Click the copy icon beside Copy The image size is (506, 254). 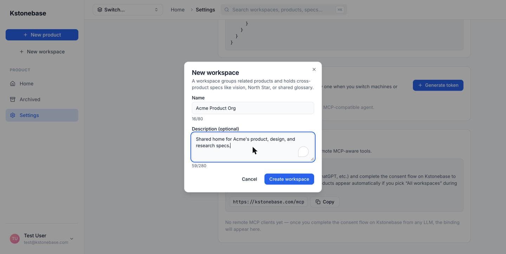(318, 202)
